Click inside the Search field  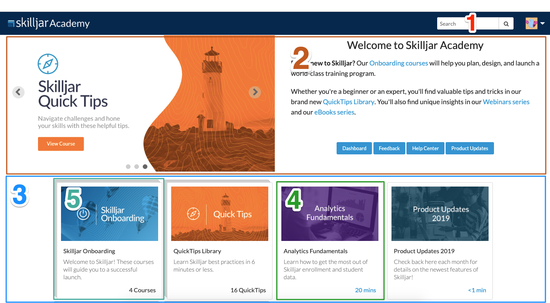[468, 24]
